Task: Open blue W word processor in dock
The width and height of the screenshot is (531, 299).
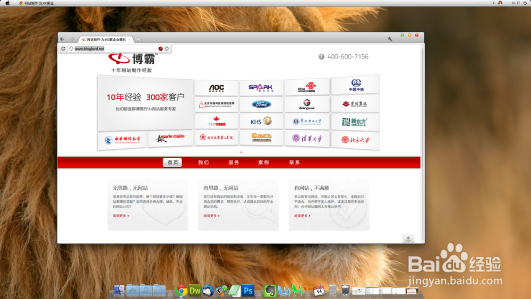Action: pos(284,291)
